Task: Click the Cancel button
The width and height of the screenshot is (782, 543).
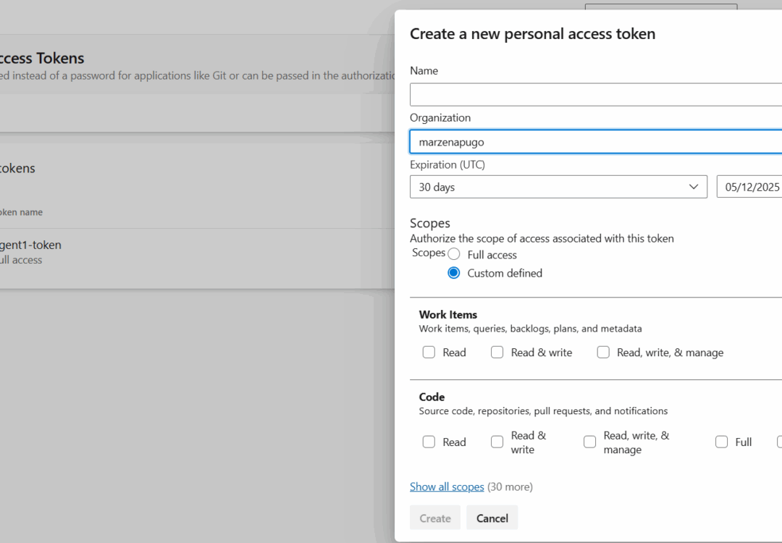Action: click(x=492, y=518)
